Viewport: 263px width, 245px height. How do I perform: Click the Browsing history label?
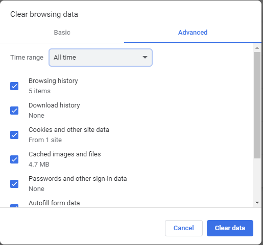tap(53, 81)
